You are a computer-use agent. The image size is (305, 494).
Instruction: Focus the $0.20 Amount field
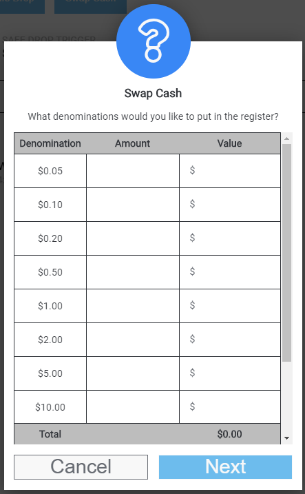133,238
